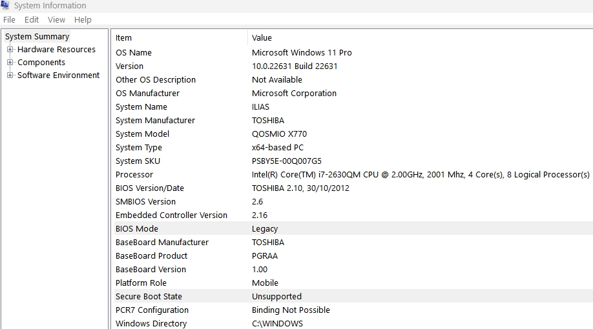Click the C:\WINDOWS value
This screenshot has width=593, height=329.
[x=278, y=324]
